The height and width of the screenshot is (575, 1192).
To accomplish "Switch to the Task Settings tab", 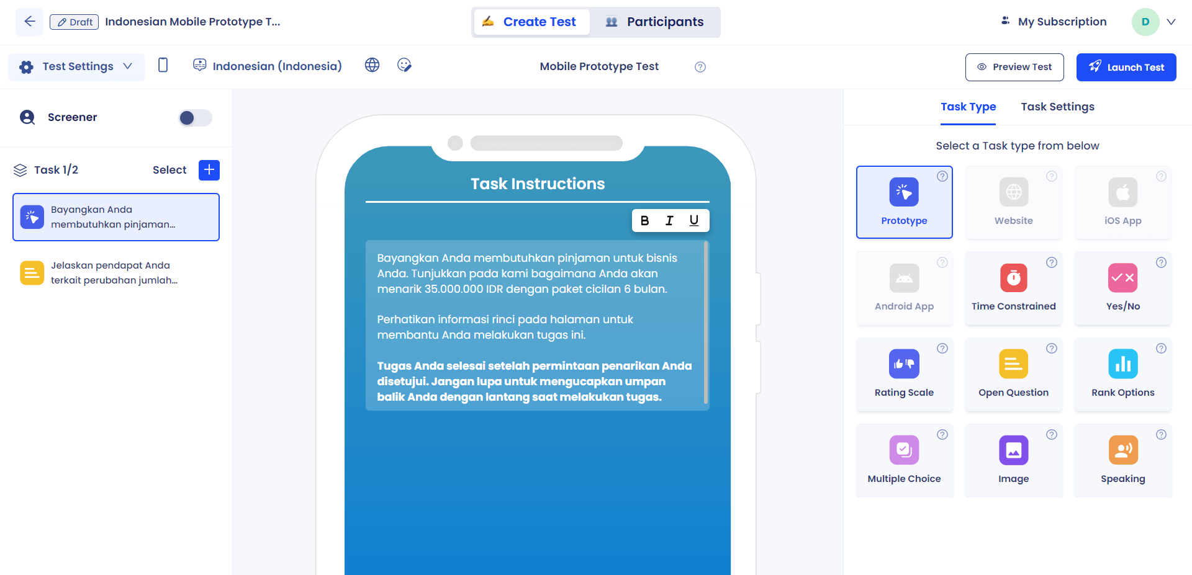I will point(1057,107).
